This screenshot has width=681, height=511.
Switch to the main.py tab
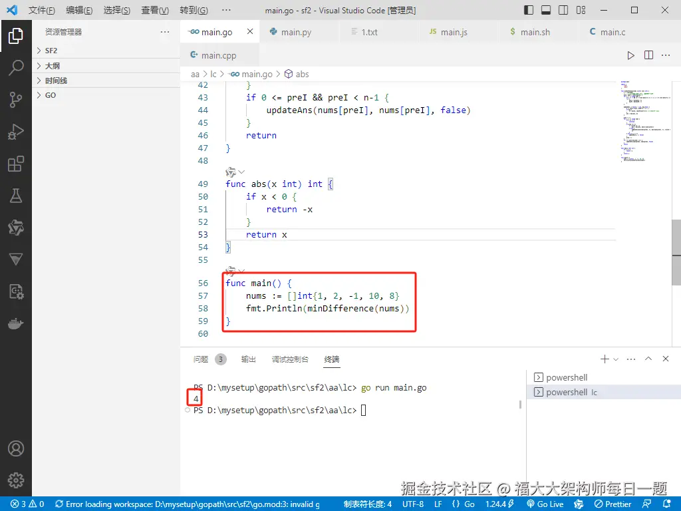[x=299, y=32]
